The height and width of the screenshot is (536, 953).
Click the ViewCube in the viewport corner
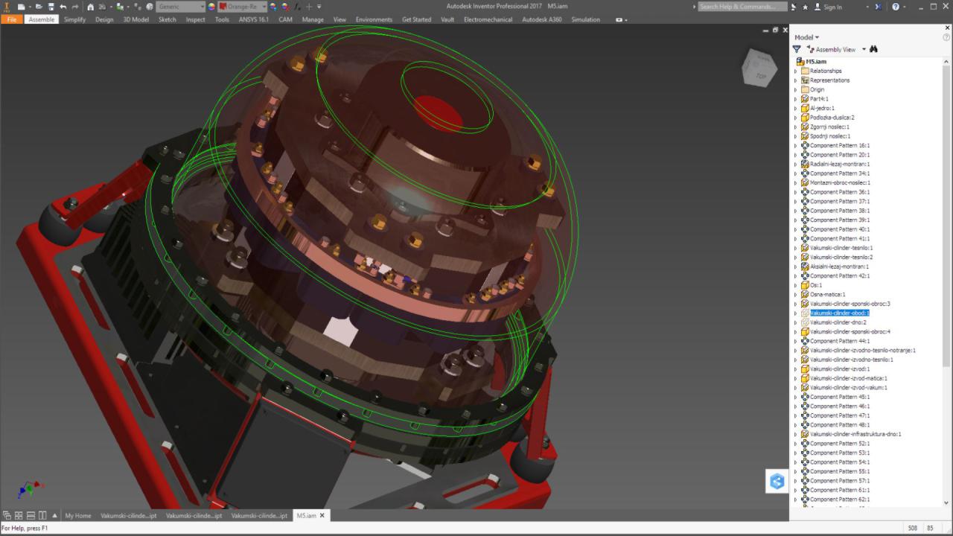point(759,68)
